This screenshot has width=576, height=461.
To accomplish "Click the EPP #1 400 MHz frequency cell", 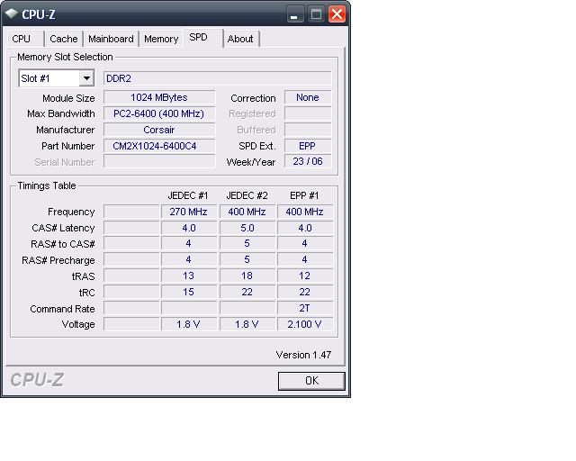I will point(305,212).
